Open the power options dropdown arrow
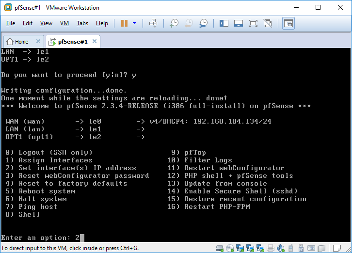 [x=134, y=23]
